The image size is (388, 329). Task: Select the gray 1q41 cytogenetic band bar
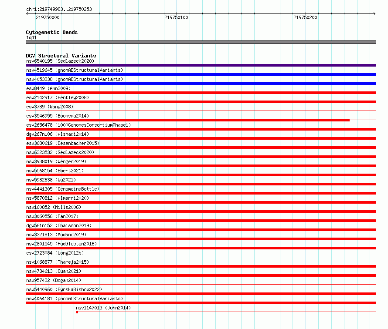point(201,42)
